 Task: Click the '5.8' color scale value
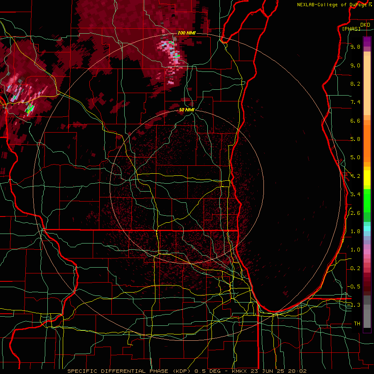tap(355, 139)
